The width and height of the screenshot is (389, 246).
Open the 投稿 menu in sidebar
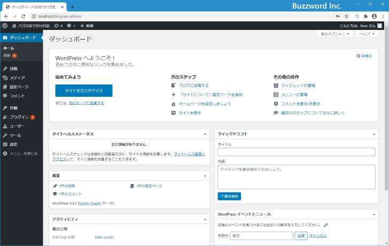13,69
